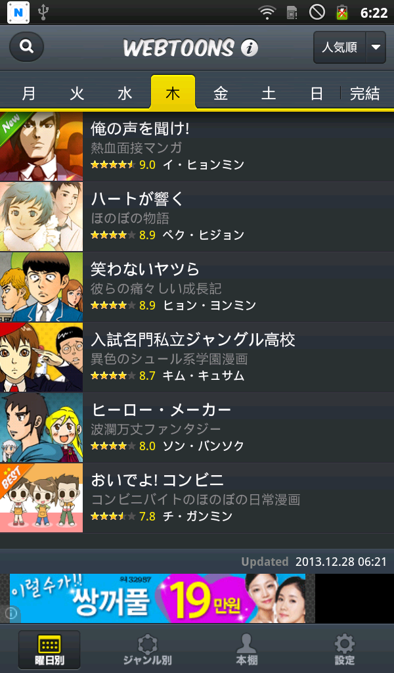Expand the 人気順 sort dropdown arrow

coord(376,47)
